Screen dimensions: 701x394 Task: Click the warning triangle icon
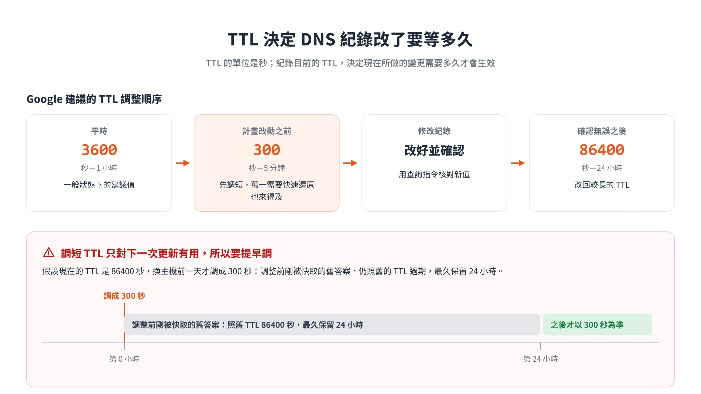(x=49, y=253)
